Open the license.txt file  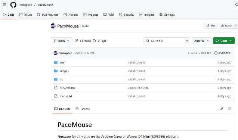pos(66,96)
